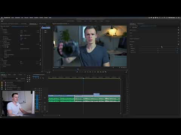Open the Lumetri effect selector dropdown
Screen dimensions: 181x135
tap(135, 27)
